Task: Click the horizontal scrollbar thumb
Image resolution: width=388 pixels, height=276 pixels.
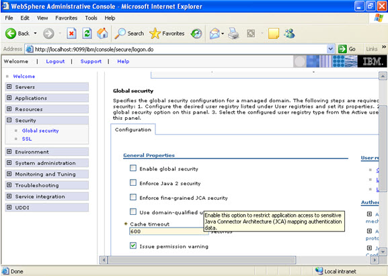Action: (202, 260)
